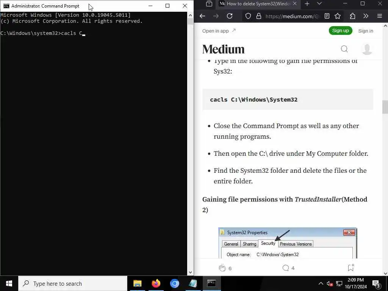388x291 pixels.
Task: Switch to Command Prompt taskbar icon
Action: tap(211, 283)
